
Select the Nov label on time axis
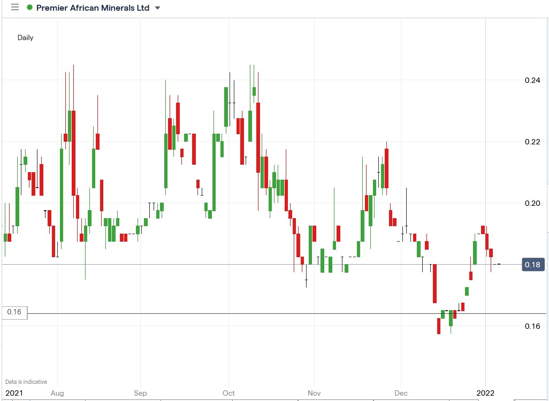(x=314, y=393)
